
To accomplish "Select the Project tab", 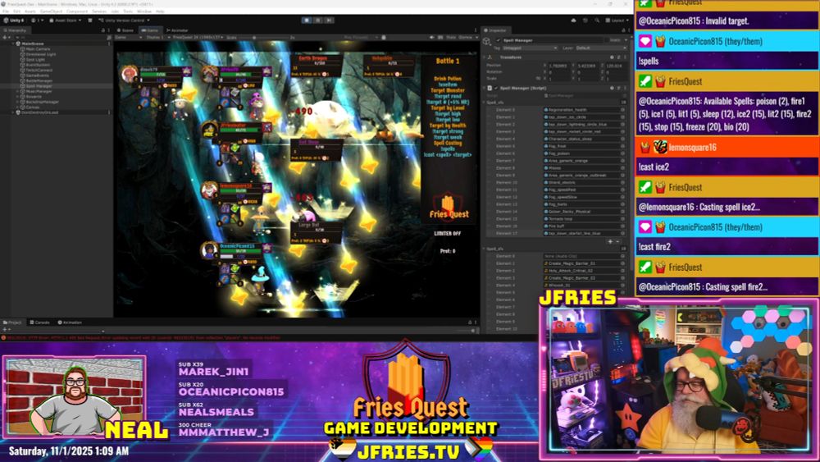I will 12,322.
